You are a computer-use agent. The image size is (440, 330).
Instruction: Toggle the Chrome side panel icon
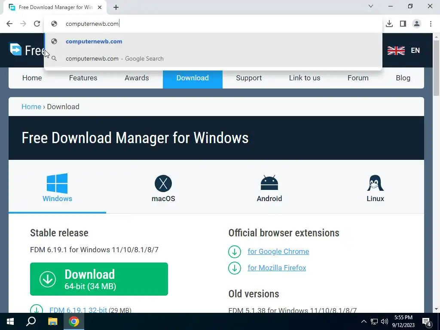coord(403,24)
